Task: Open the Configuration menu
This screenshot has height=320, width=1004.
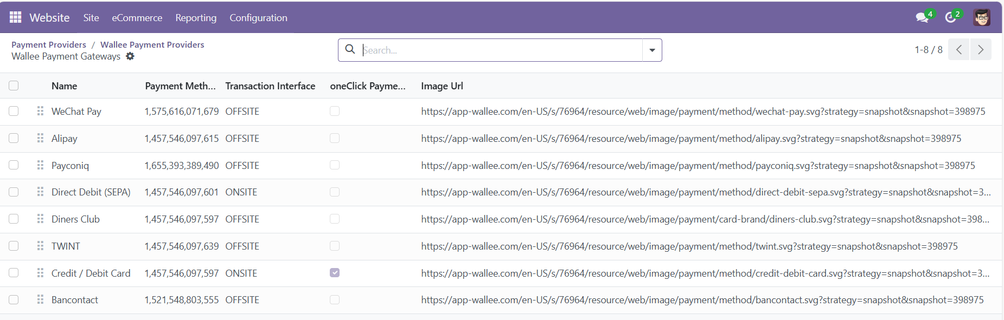Action: (258, 18)
